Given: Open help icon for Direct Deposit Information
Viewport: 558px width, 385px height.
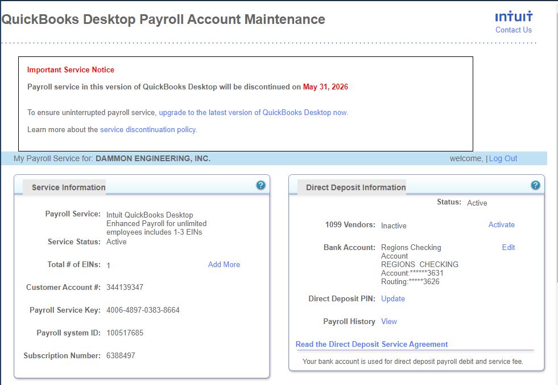Looking at the screenshot, I should [535, 185].
